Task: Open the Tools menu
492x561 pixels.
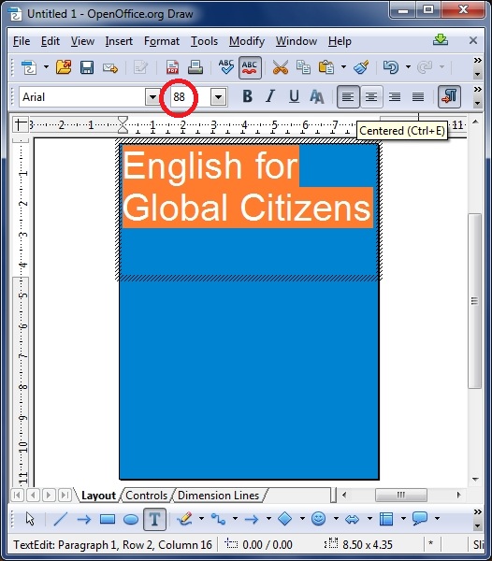Action: [x=204, y=41]
